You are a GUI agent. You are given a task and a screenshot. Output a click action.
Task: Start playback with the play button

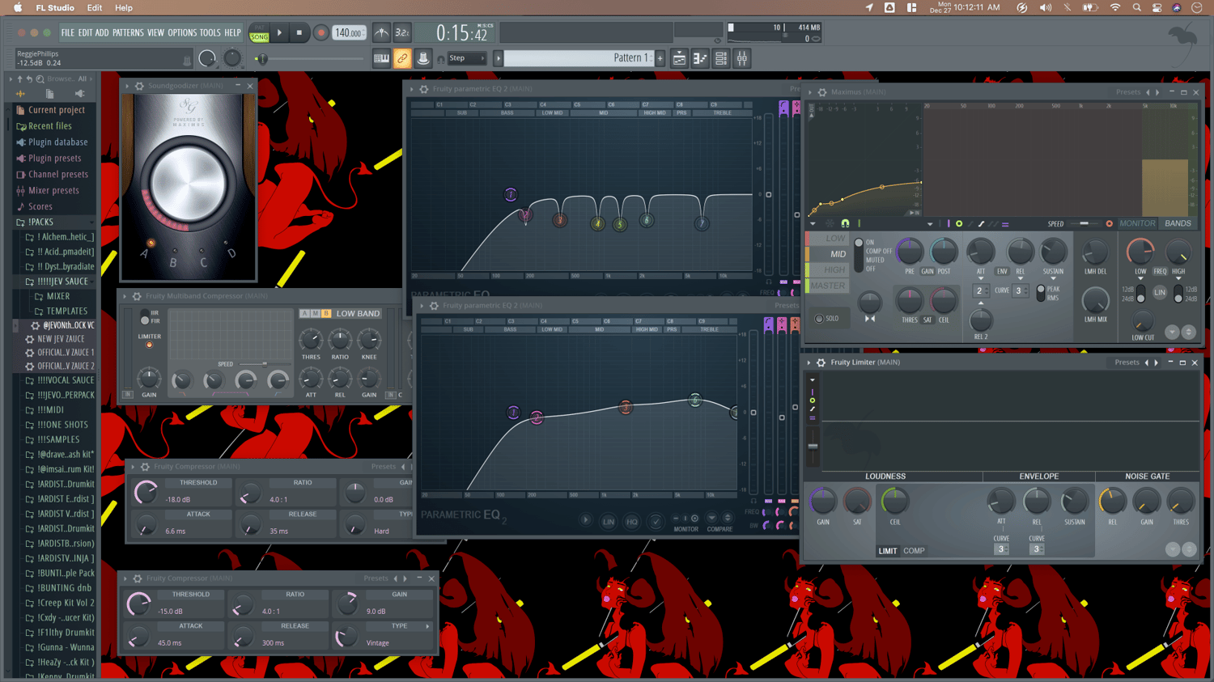coord(279,33)
